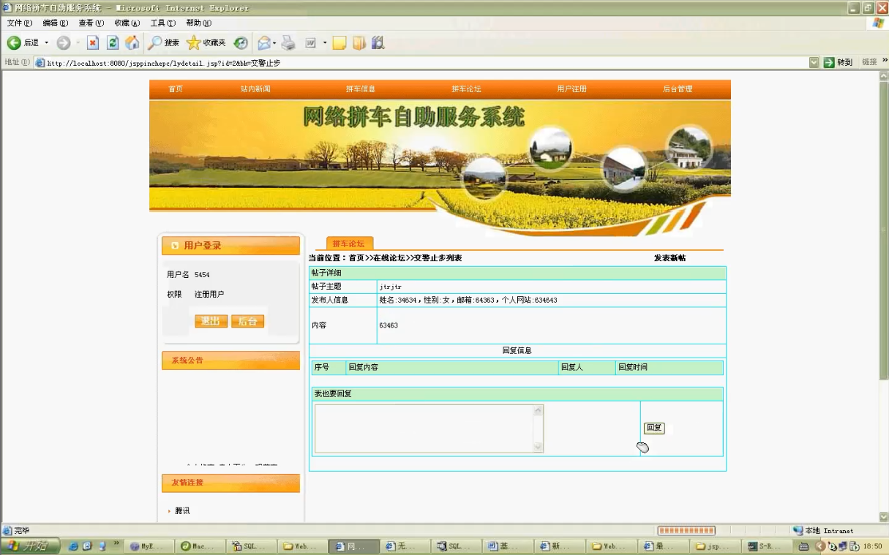Open 站内新闻 in the navigation bar

tap(255, 89)
